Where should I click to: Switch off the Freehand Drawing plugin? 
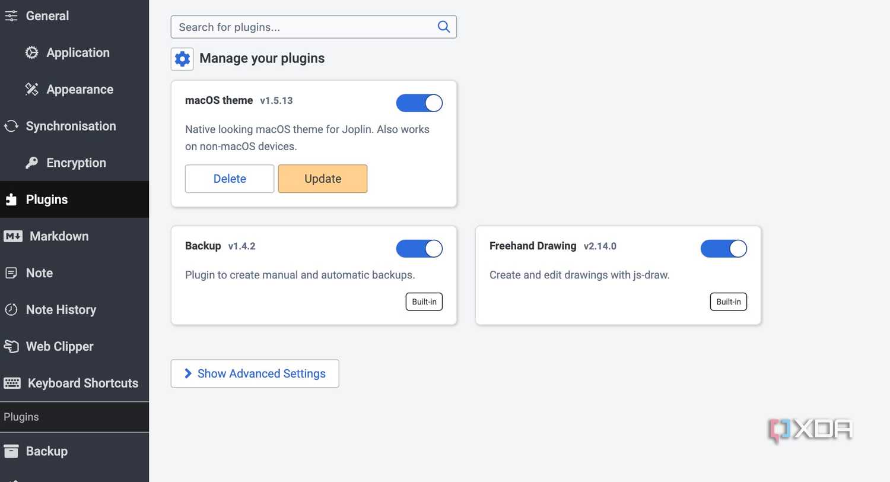click(x=724, y=249)
